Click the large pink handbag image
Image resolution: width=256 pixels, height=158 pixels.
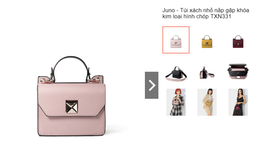click(x=72, y=96)
